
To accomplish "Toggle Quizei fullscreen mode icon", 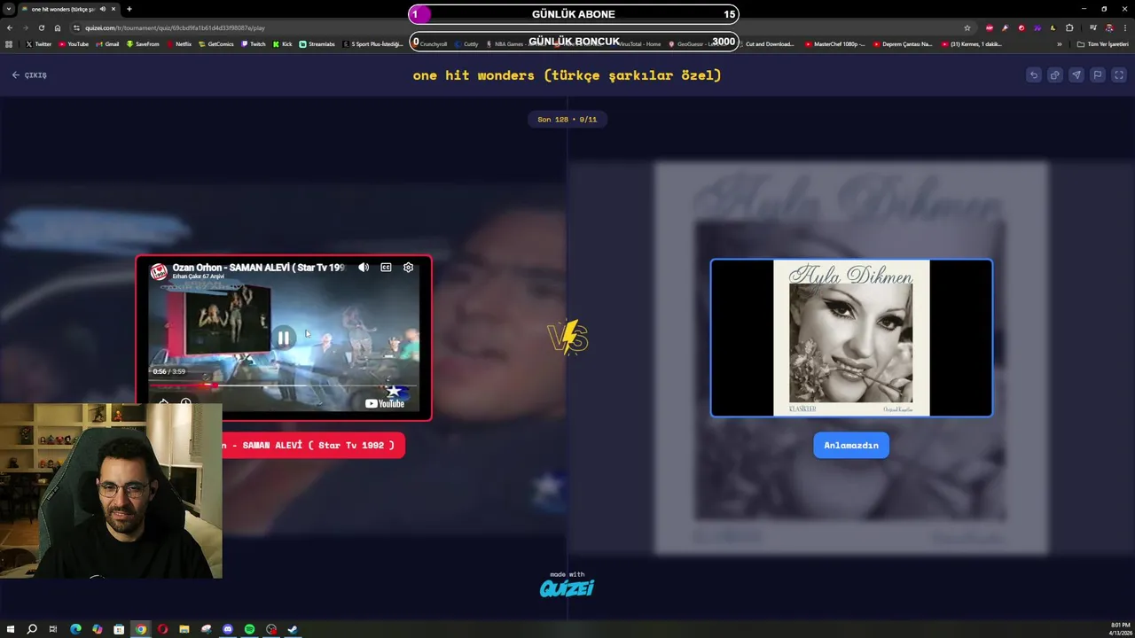I will coord(1119,75).
